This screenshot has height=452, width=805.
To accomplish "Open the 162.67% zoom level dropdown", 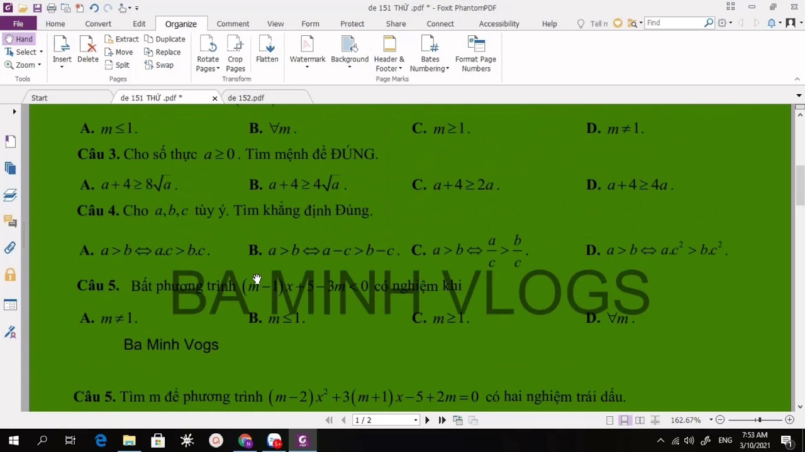I will click(711, 420).
